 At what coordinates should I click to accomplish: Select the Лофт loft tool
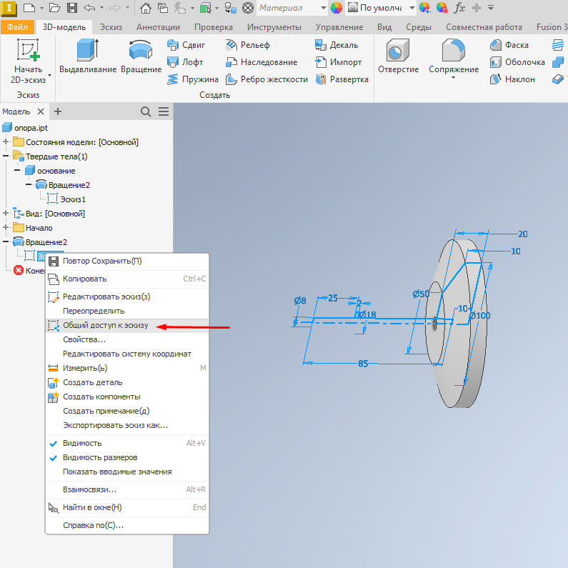185,62
